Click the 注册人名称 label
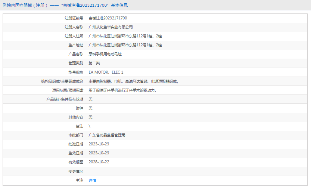 74,27
